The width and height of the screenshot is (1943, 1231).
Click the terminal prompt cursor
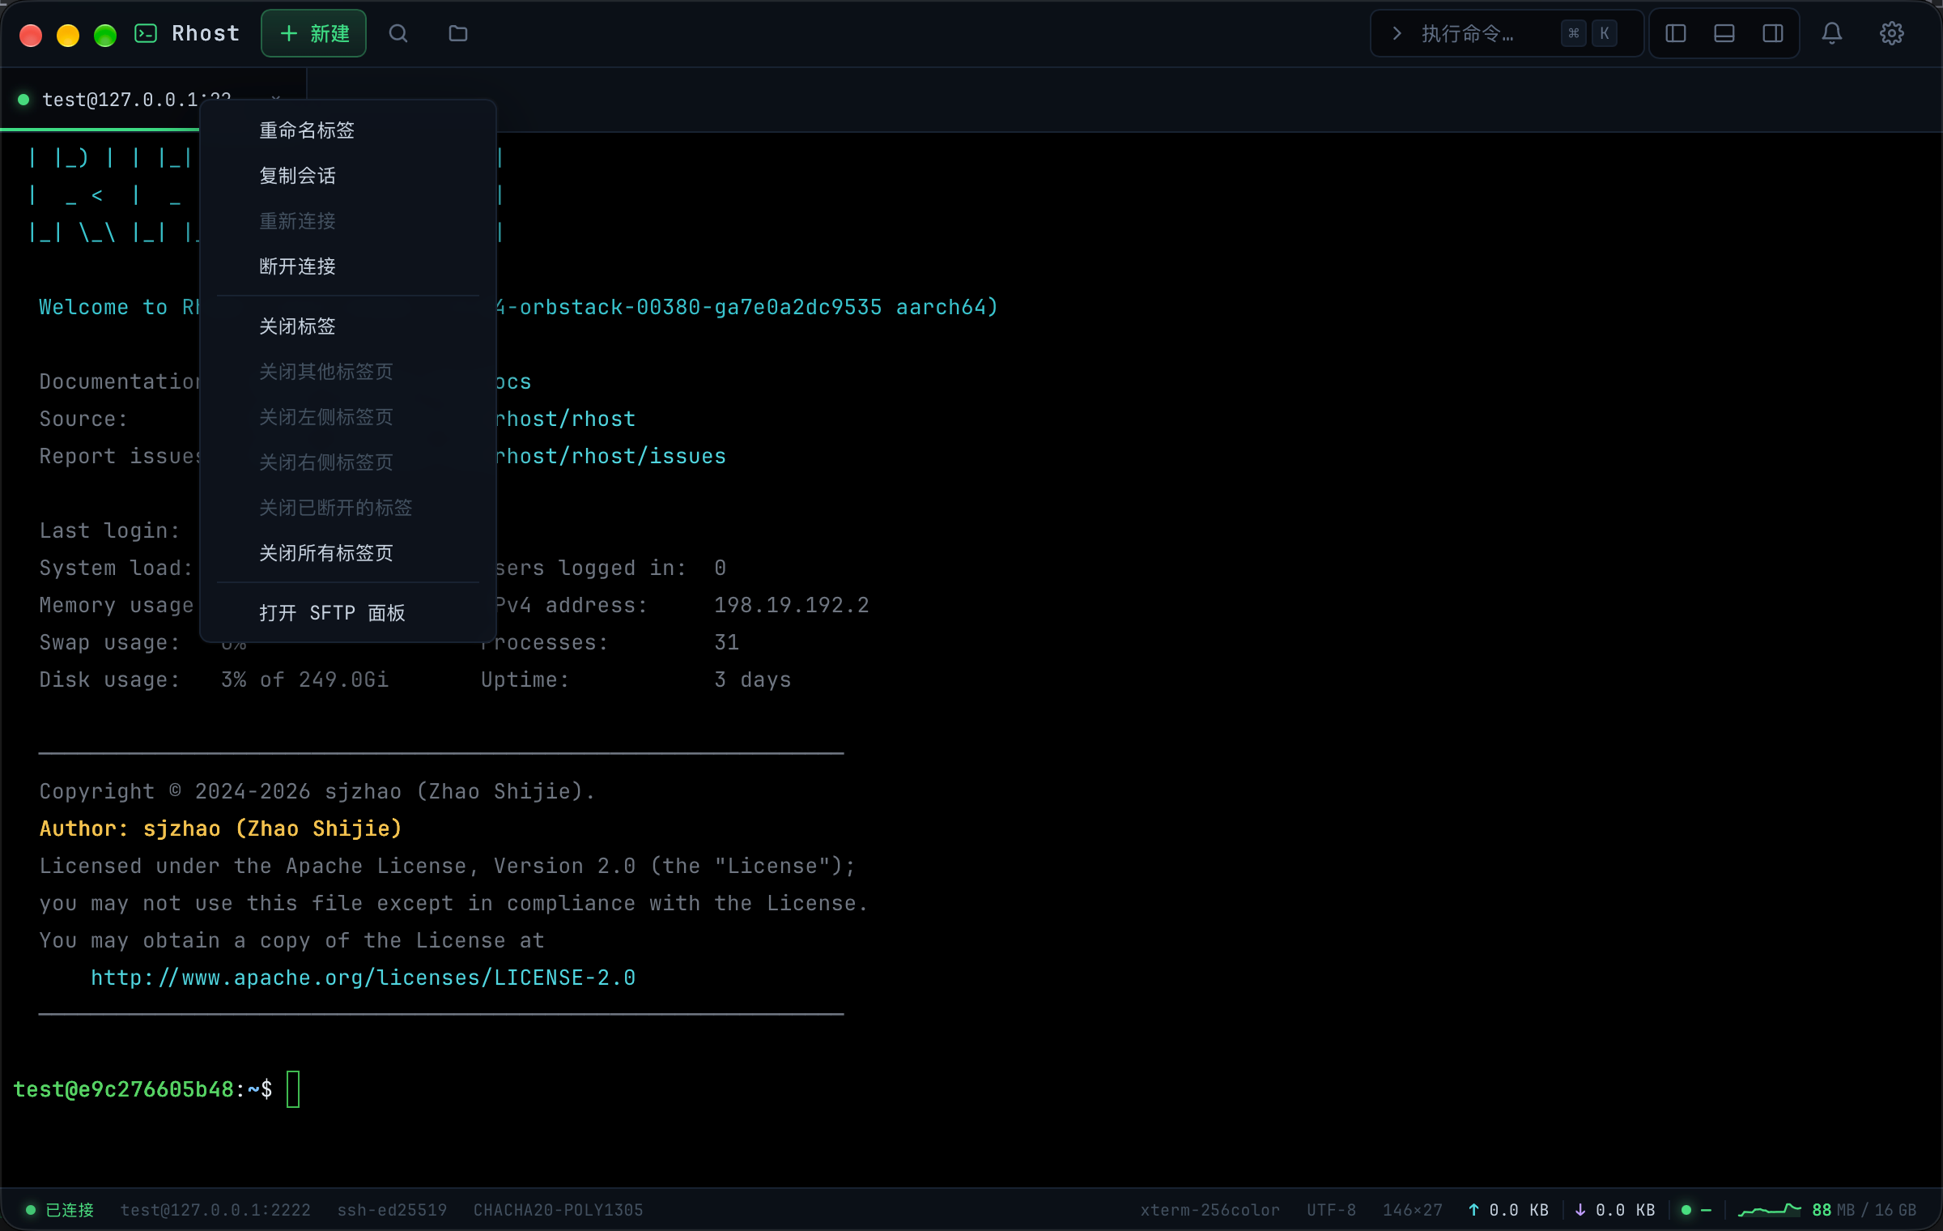[x=293, y=1088]
